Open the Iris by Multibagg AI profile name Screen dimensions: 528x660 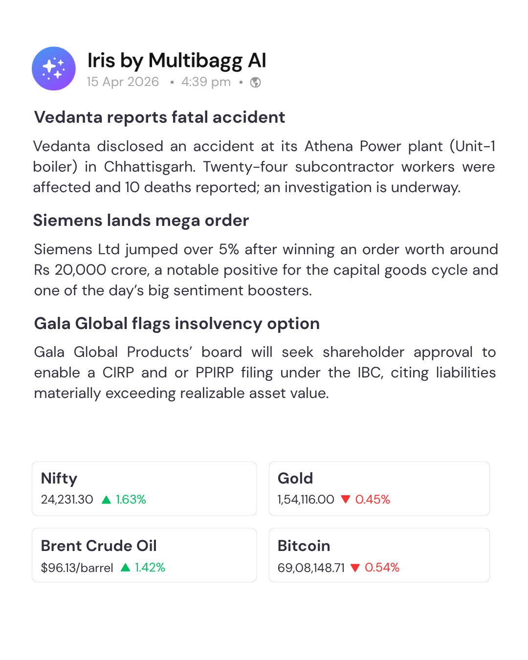[x=176, y=61]
